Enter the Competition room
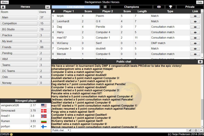Screen dimensions: 204x136 tap(19, 23)
